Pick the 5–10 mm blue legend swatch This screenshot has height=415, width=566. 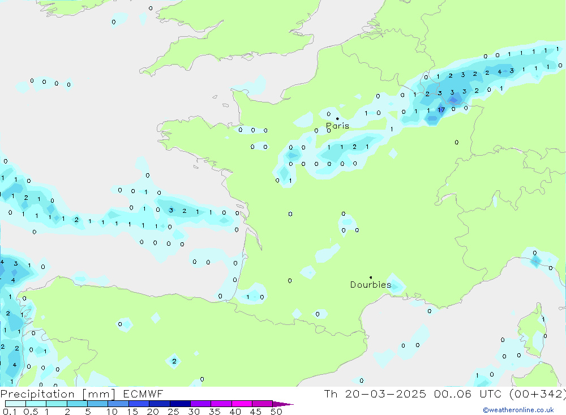click(x=97, y=404)
